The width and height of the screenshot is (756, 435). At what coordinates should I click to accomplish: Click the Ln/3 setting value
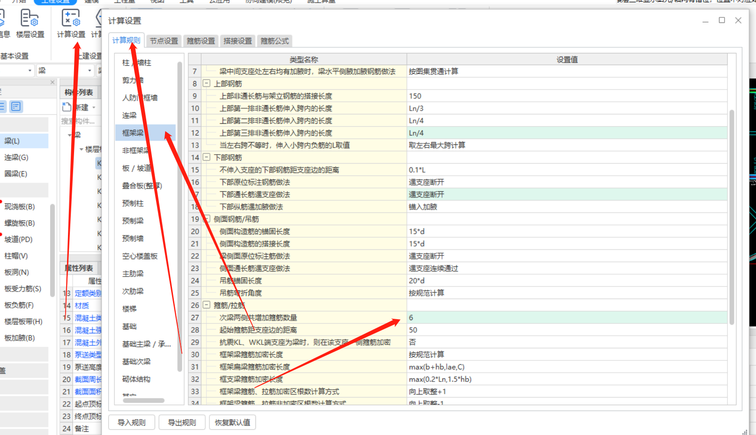[x=567, y=108]
